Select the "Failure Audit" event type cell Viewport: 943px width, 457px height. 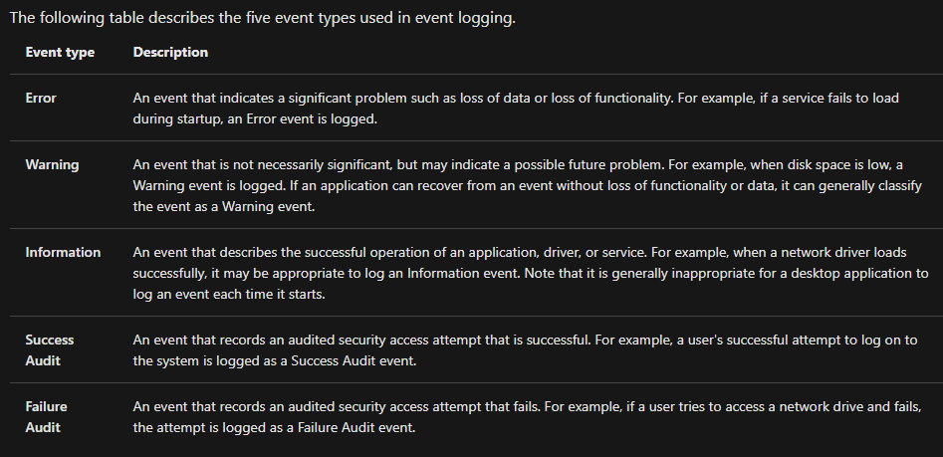click(47, 417)
